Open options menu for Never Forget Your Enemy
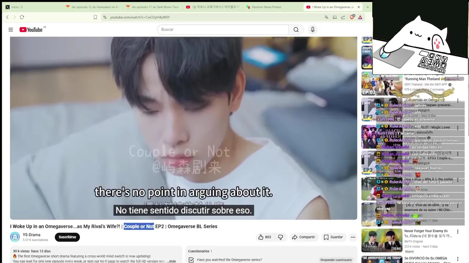 pyautogui.click(x=458, y=232)
